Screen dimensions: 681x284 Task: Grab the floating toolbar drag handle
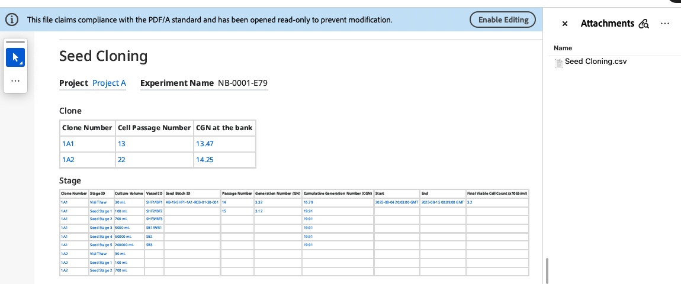(15, 42)
